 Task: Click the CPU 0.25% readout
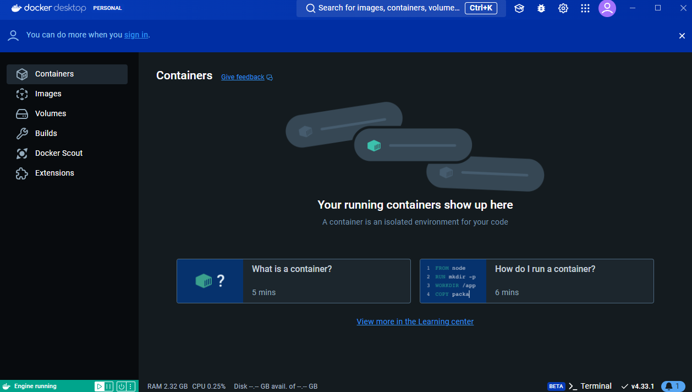[x=209, y=386]
